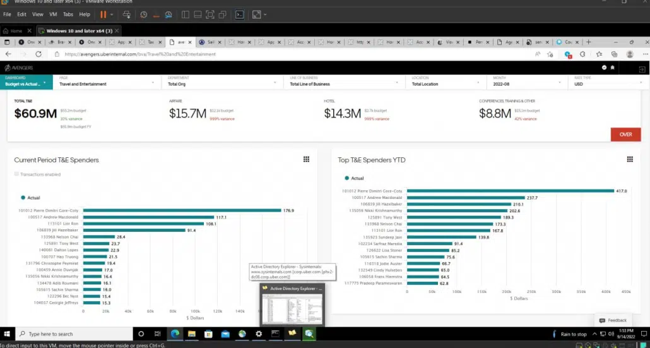Open the VMware Edit menu
Viewport: 650px width, 348px height.
click(21, 15)
